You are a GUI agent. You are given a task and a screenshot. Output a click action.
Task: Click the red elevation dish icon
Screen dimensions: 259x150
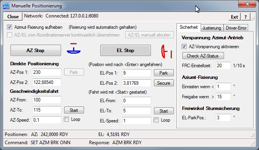[167, 51]
